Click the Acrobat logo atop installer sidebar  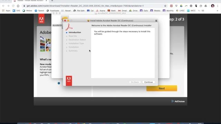69,27
